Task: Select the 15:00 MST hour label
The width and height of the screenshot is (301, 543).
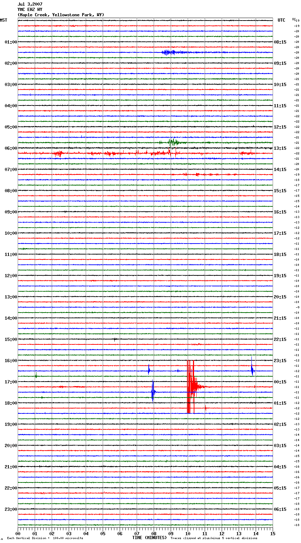Action: pyautogui.click(x=11, y=339)
